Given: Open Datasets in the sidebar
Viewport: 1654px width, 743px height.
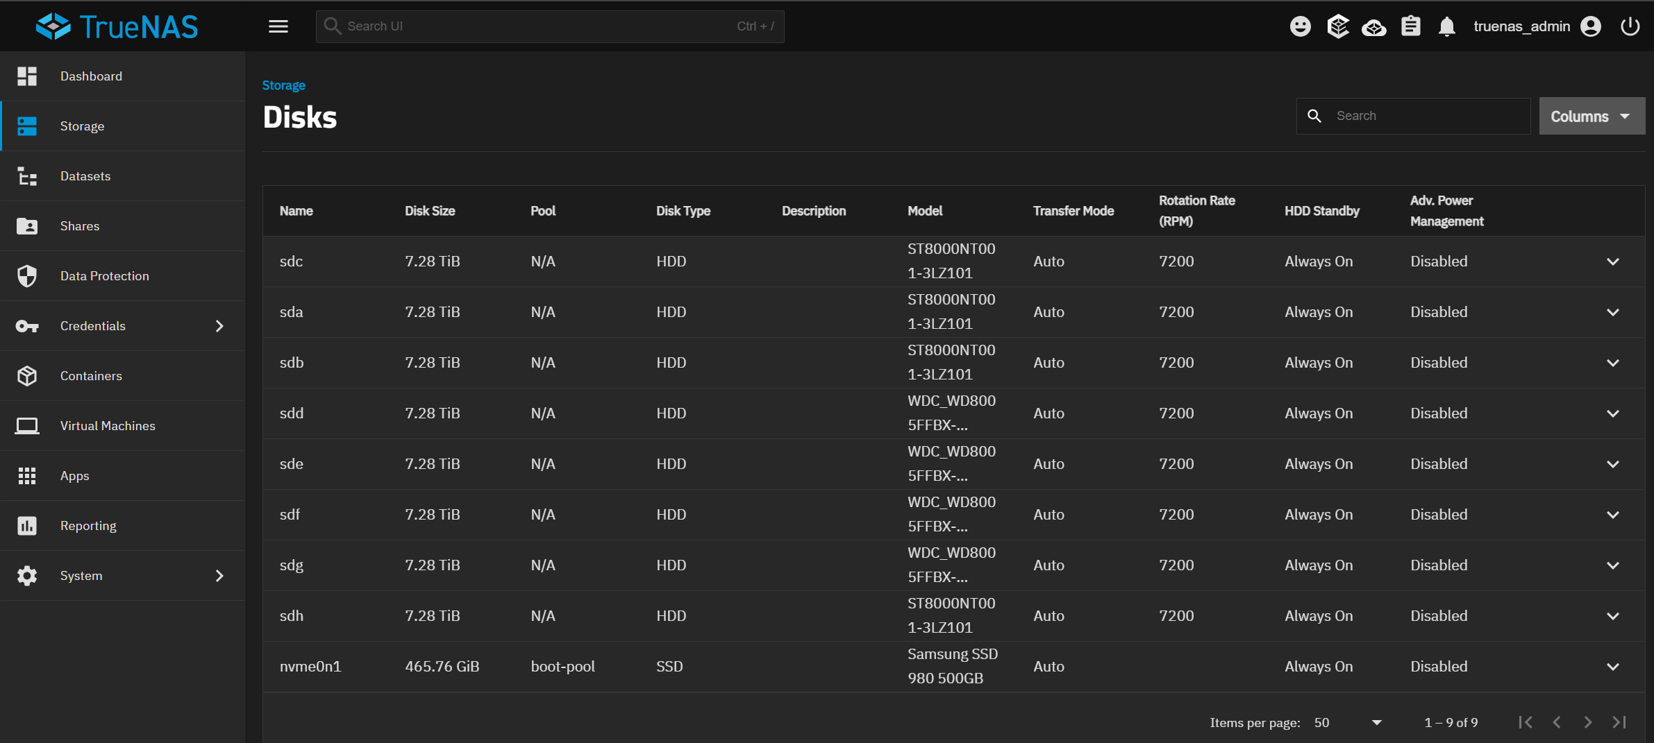Looking at the screenshot, I should tap(85, 176).
